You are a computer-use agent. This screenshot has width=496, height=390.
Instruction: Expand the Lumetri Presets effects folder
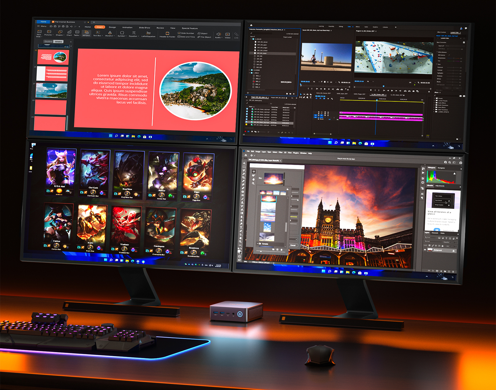(434, 101)
